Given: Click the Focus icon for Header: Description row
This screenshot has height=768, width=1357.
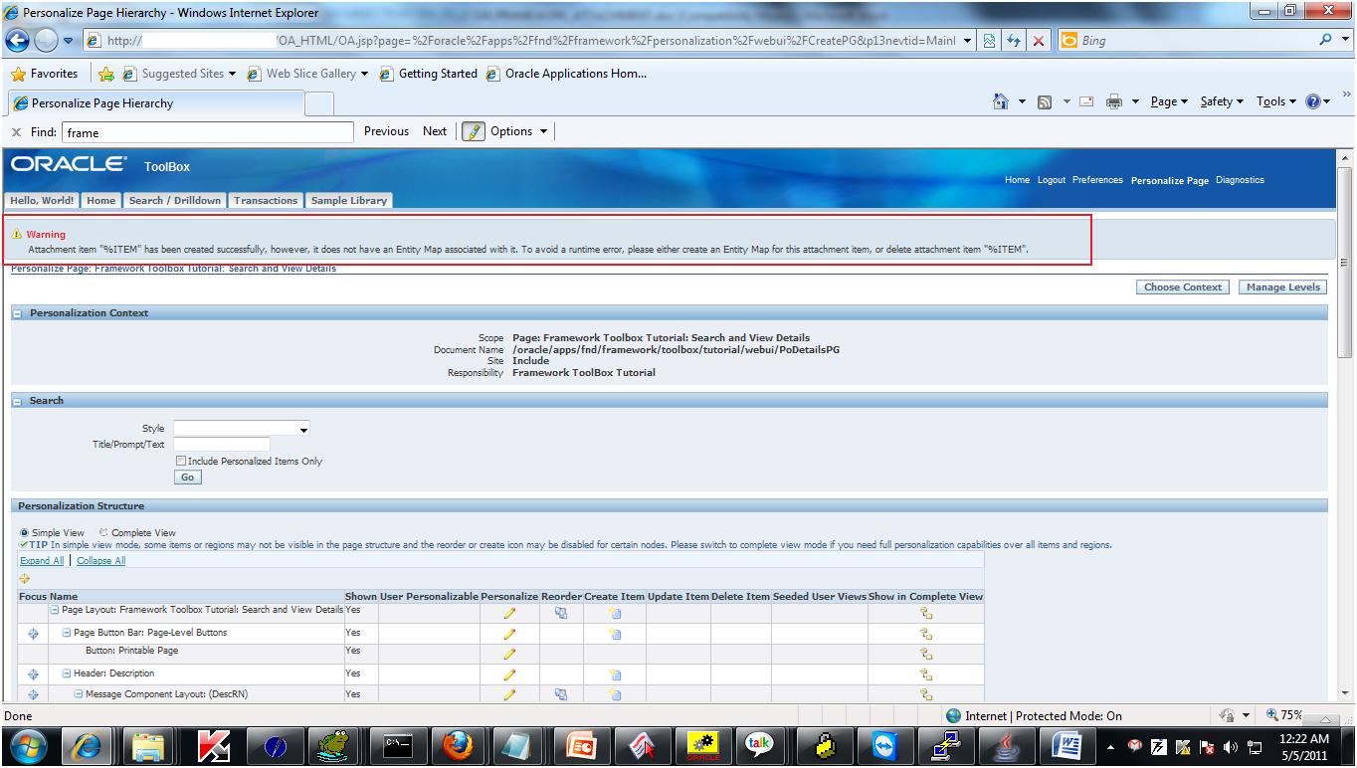Looking at the screenshot, I should (33, 674).
